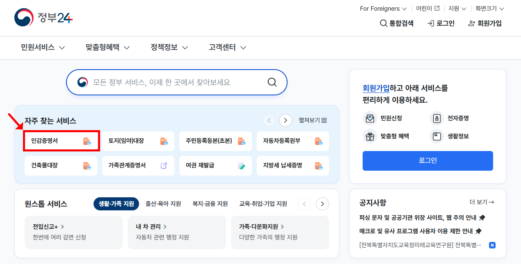Screen dimensions: 521x264
Task: Click the document icon on 건축물대장
Action: tap(87, 166)
